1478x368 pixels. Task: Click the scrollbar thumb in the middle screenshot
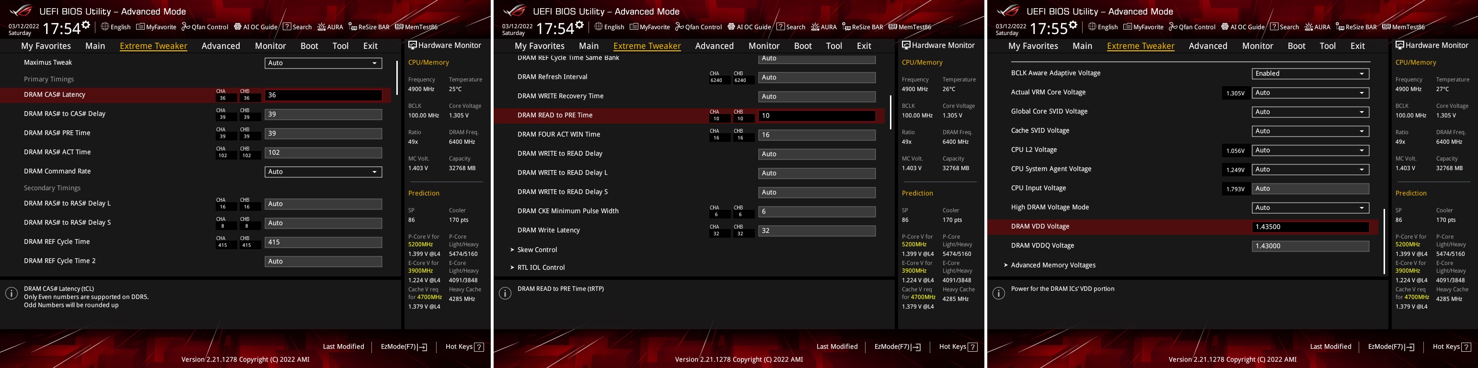890,112
